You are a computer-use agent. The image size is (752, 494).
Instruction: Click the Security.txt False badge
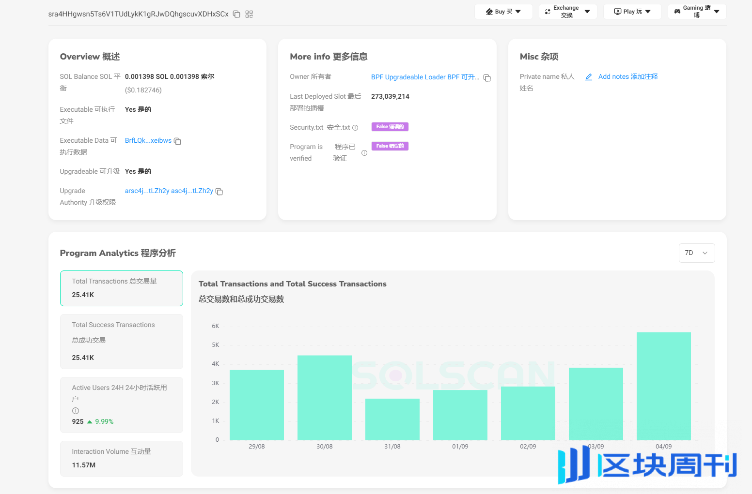(x=390, y=127)
